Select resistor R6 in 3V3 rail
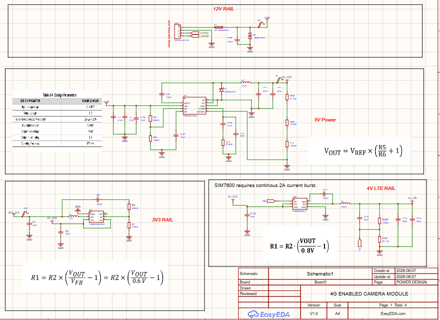 [x=129, y=206]
